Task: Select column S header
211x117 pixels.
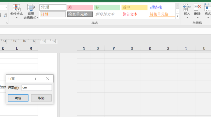Action: point(168,48)
